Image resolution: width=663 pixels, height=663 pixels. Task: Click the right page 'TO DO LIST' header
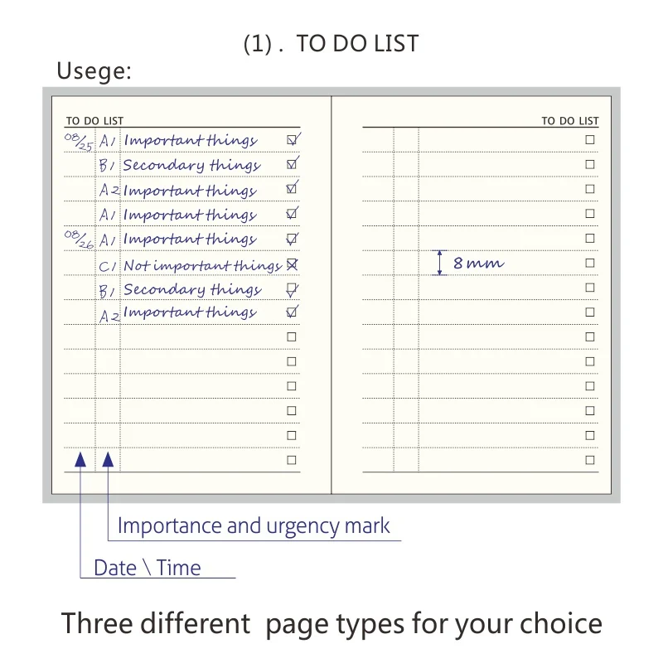pyautogui.click(x=569, y=121)
